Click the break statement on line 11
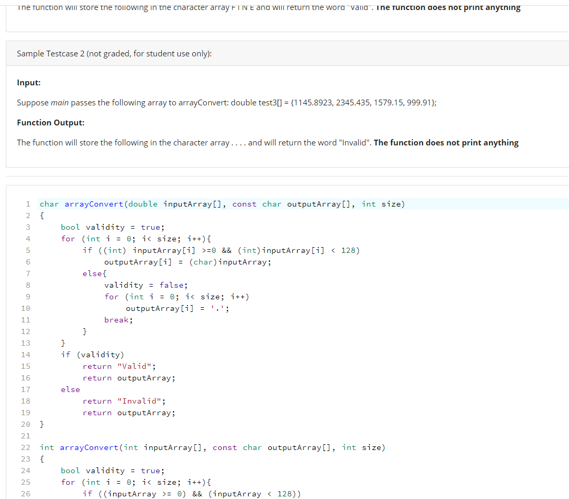Screen dimensions: 569x499 [118, 320]
